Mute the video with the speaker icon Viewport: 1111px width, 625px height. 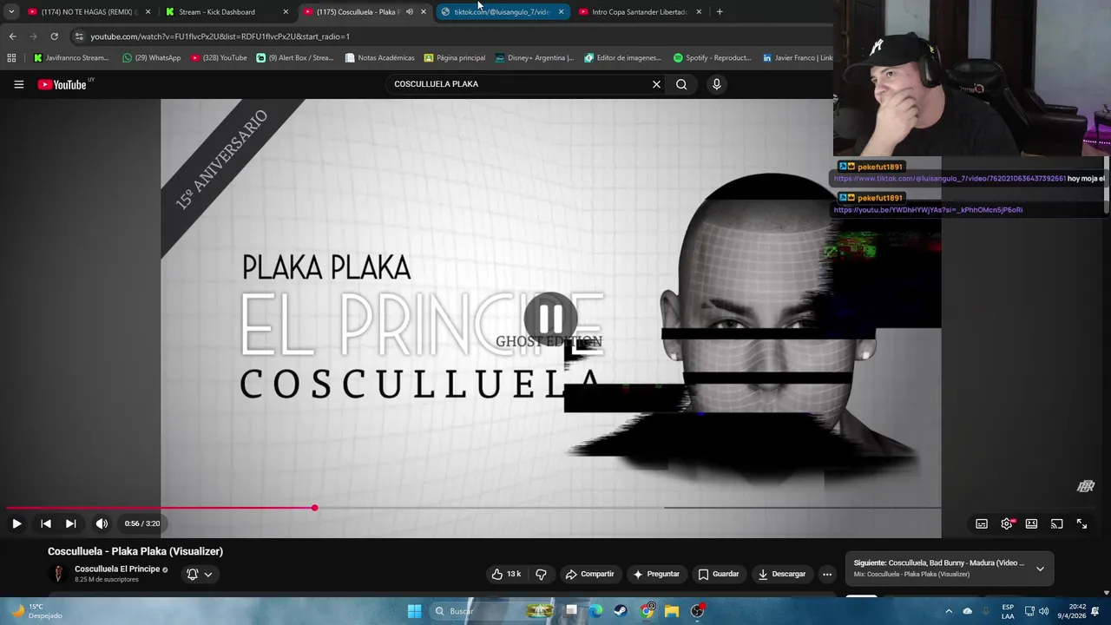click(x=102, y=523)
